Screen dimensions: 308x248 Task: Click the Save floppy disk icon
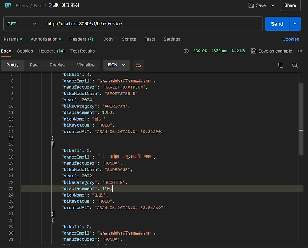coord(251,5)
